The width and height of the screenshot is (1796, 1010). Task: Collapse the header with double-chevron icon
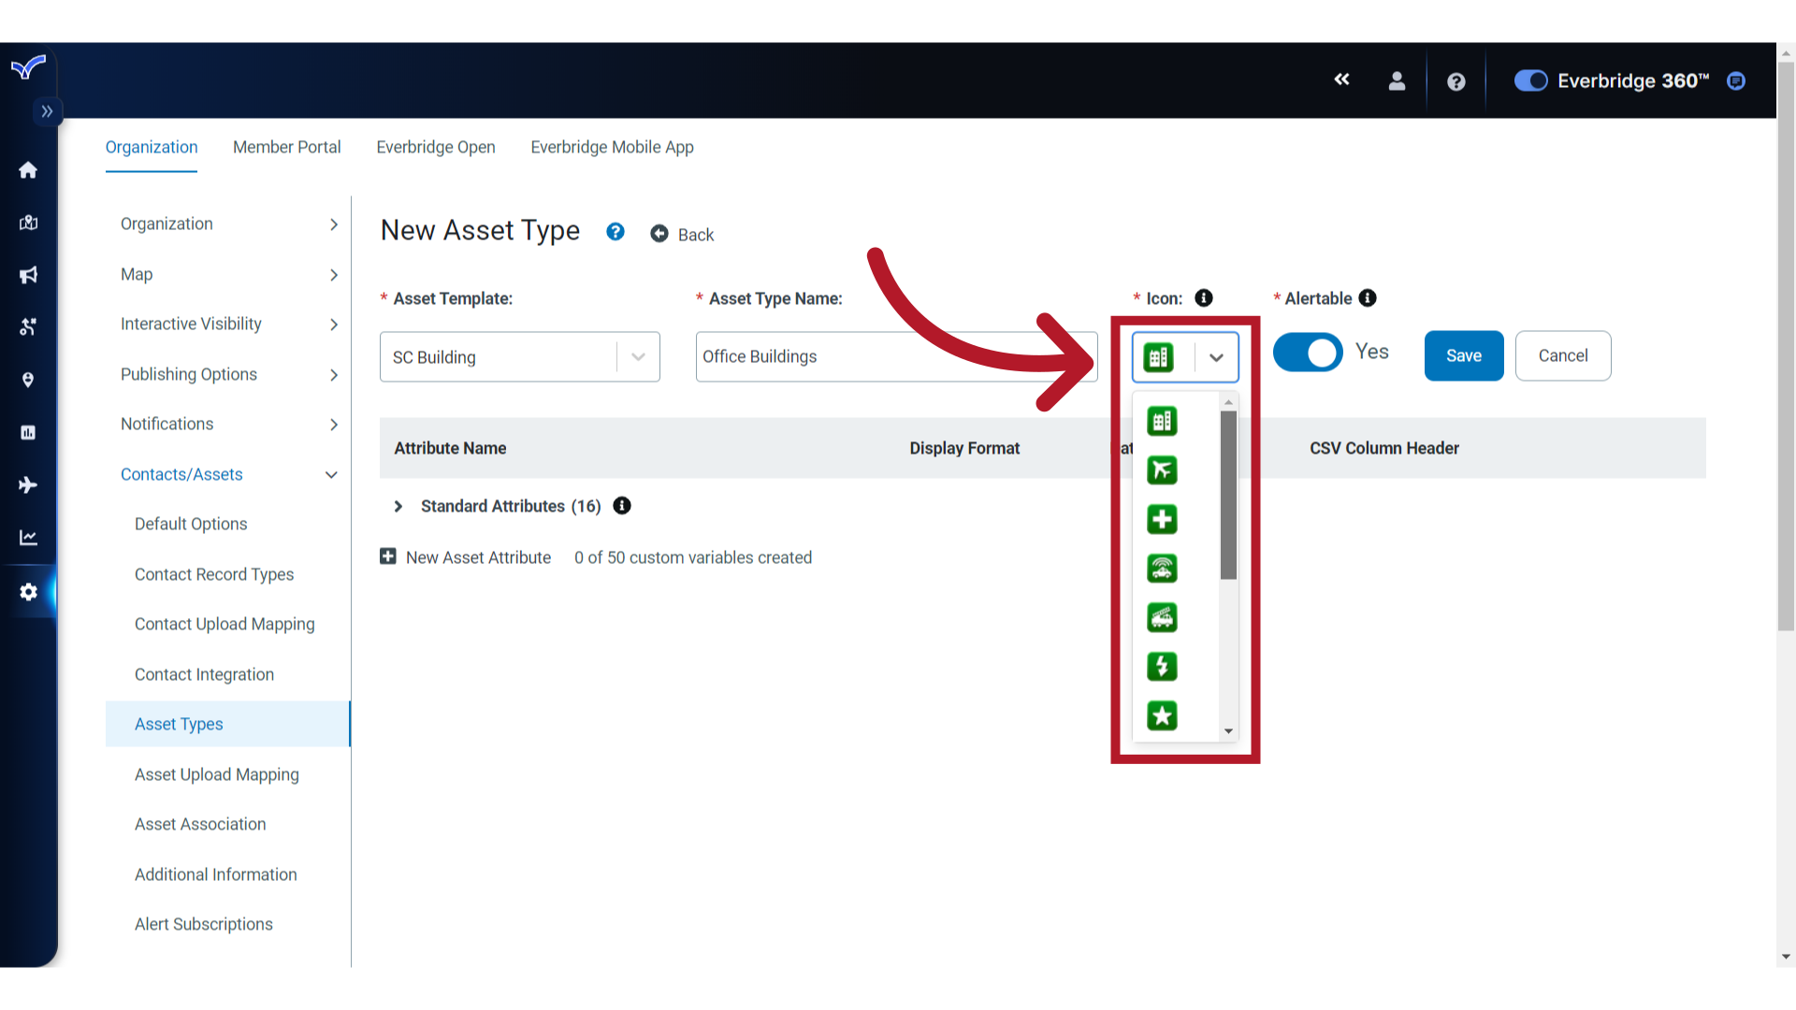coord(1341,79)
